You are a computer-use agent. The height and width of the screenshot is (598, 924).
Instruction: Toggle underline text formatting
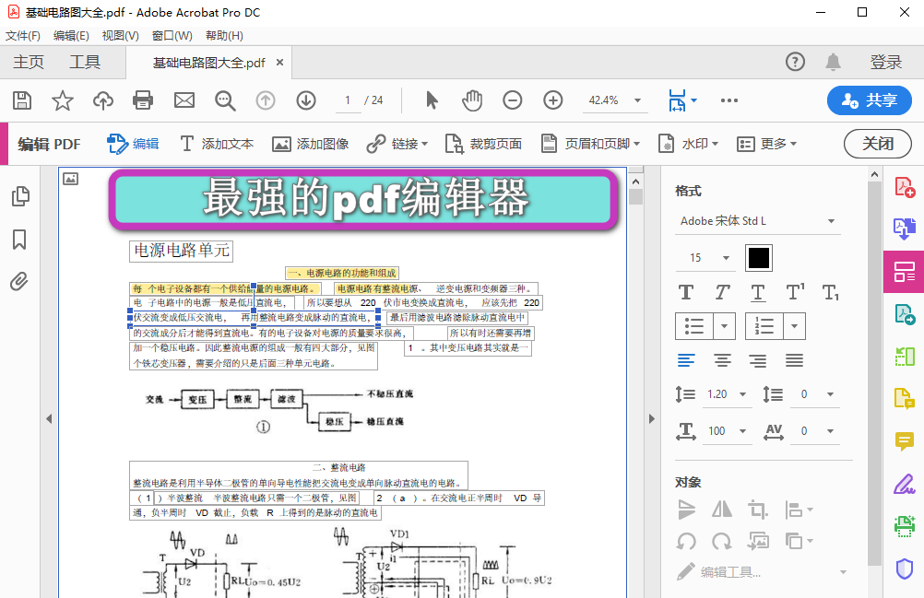tap(758, 292)
